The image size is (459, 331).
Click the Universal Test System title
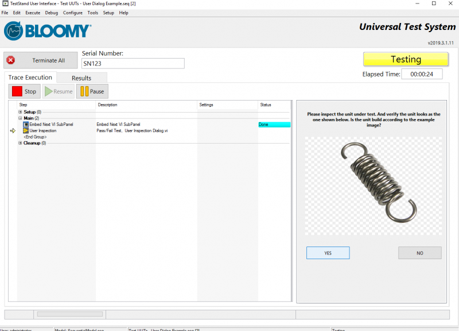tap(407, 27)
